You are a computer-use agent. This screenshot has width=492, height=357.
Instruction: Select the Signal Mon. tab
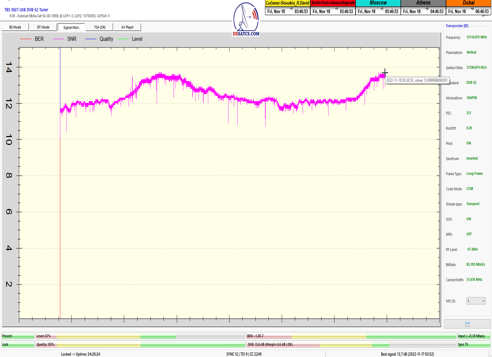(71, 27)
